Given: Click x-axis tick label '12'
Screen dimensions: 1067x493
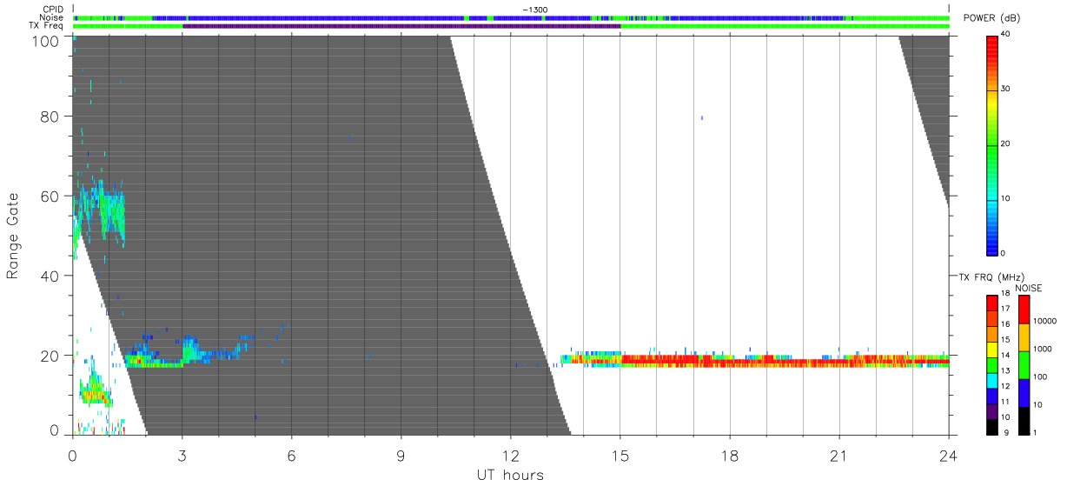Looking at the screenshot, I should click(x=510, y=456).
